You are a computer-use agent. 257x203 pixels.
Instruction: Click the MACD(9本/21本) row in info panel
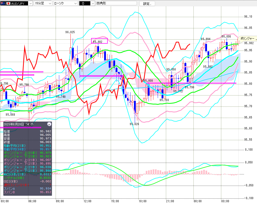point(27,174)
